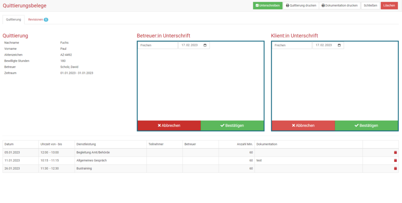
Task: Click red icon in Allgemeines Gespräch row
Action: (395, 160)
